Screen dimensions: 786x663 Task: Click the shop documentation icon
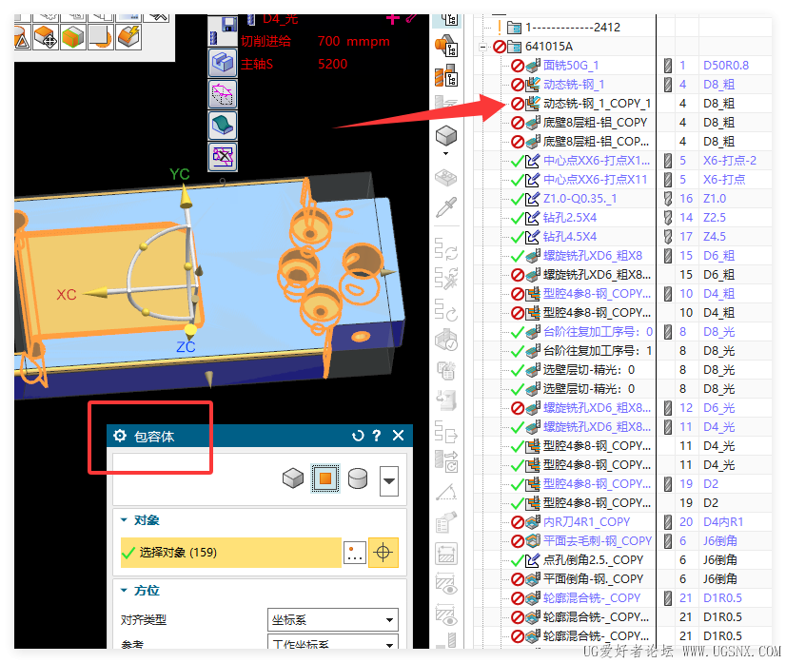446,522
